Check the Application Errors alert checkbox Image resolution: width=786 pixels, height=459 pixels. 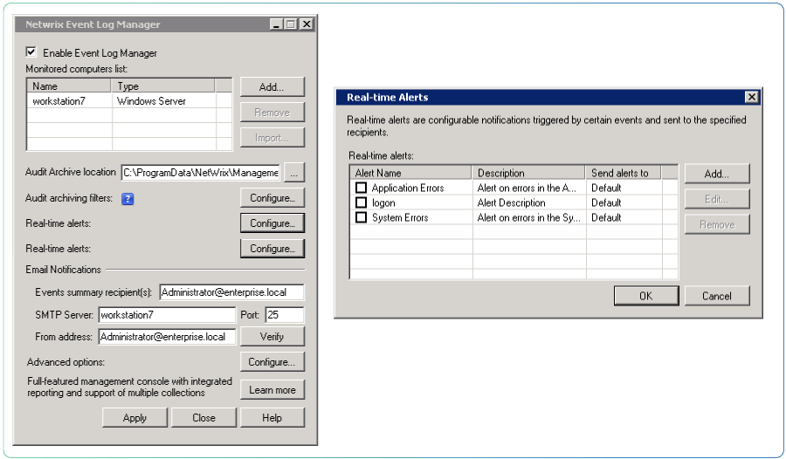click(x=361, y=188)
